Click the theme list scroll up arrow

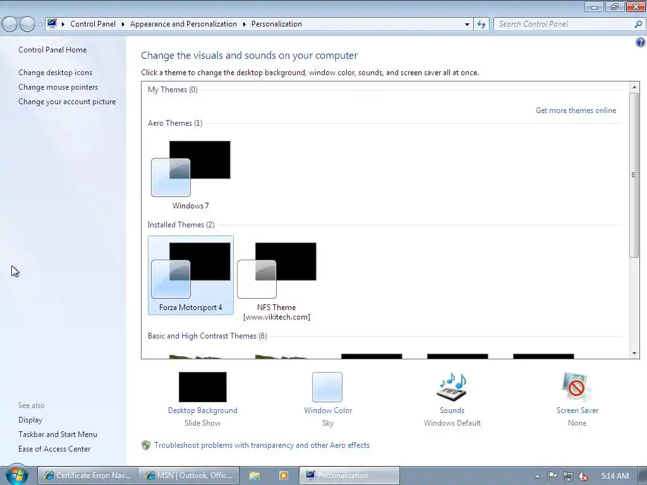coord(634,87)
